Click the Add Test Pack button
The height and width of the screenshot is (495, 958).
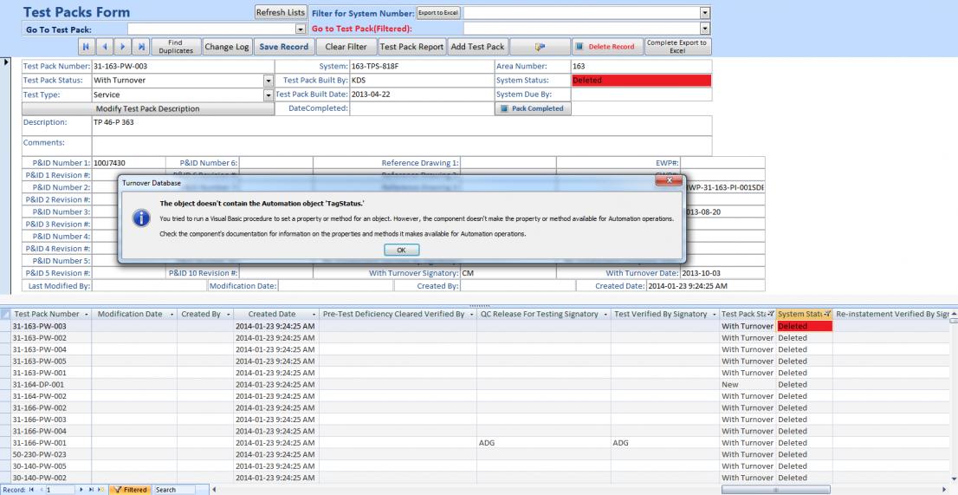[477, 47]
